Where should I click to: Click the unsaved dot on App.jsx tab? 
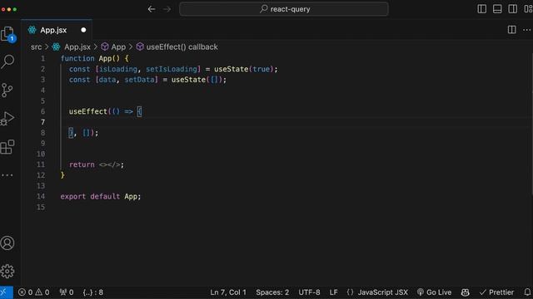click(83, 30)
